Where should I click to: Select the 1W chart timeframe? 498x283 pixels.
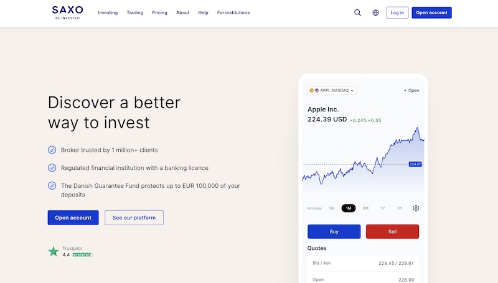coord(331,208)
